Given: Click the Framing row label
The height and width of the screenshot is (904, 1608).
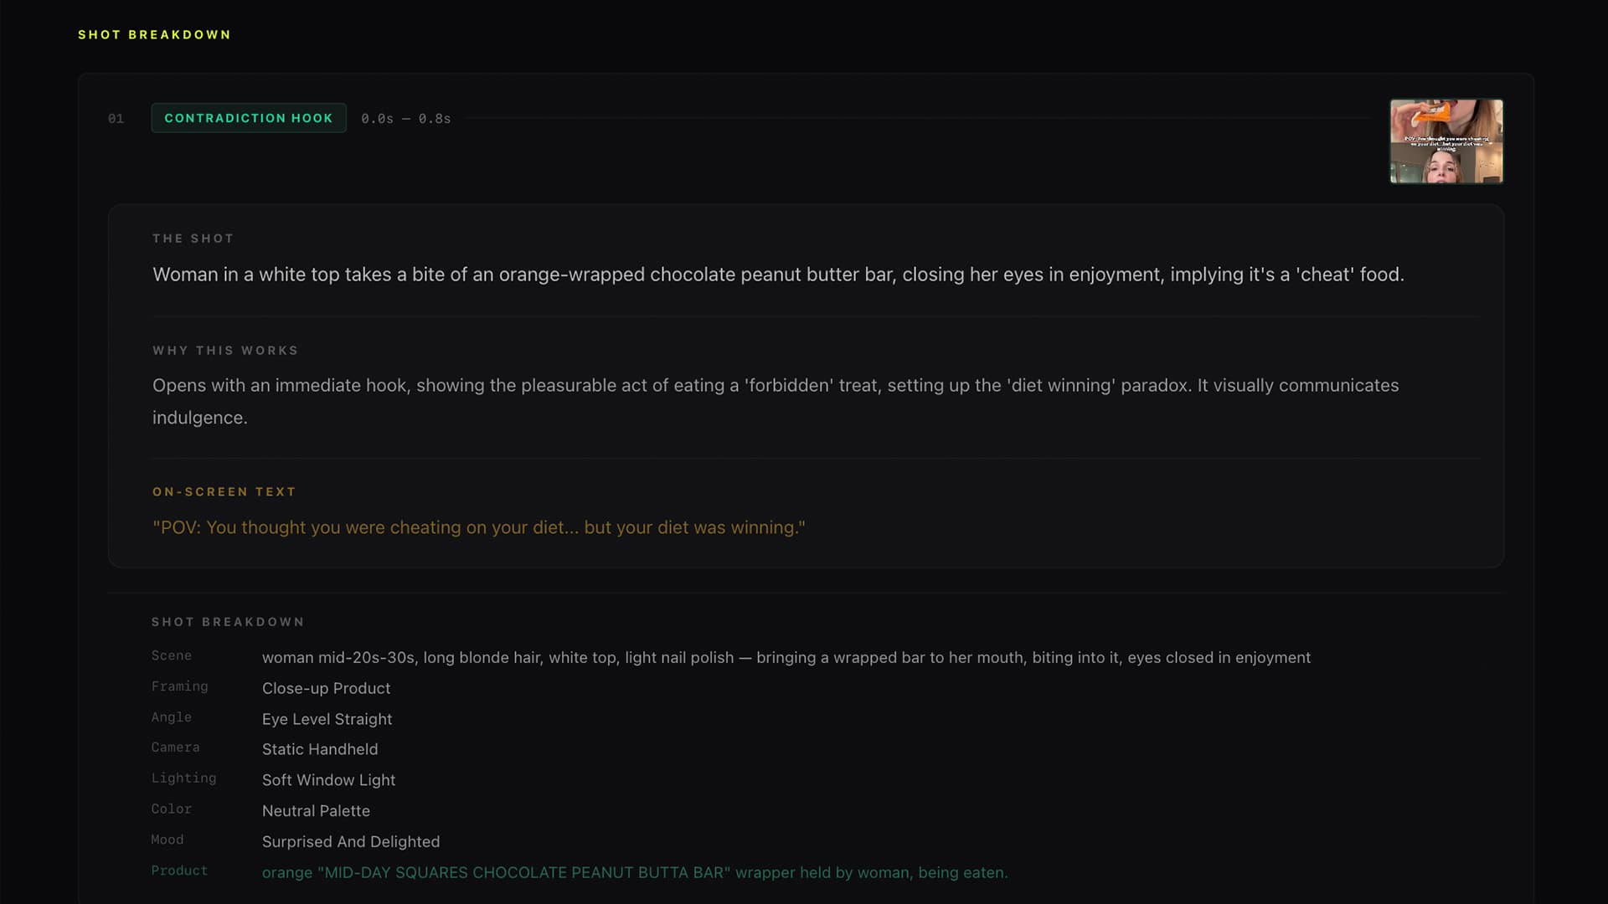Looking at the screenshot, I should (180, 686).
